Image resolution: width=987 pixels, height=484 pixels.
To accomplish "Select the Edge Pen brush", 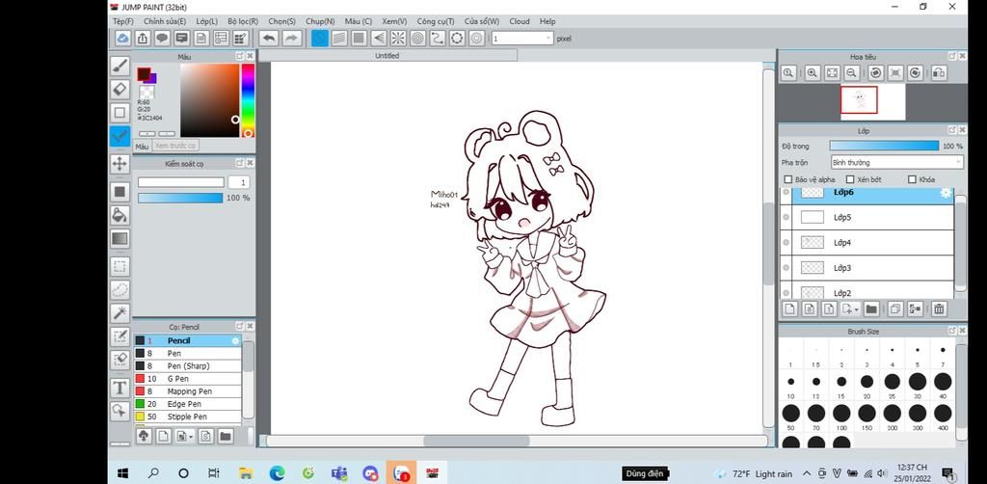I will [x=187, y=404].
